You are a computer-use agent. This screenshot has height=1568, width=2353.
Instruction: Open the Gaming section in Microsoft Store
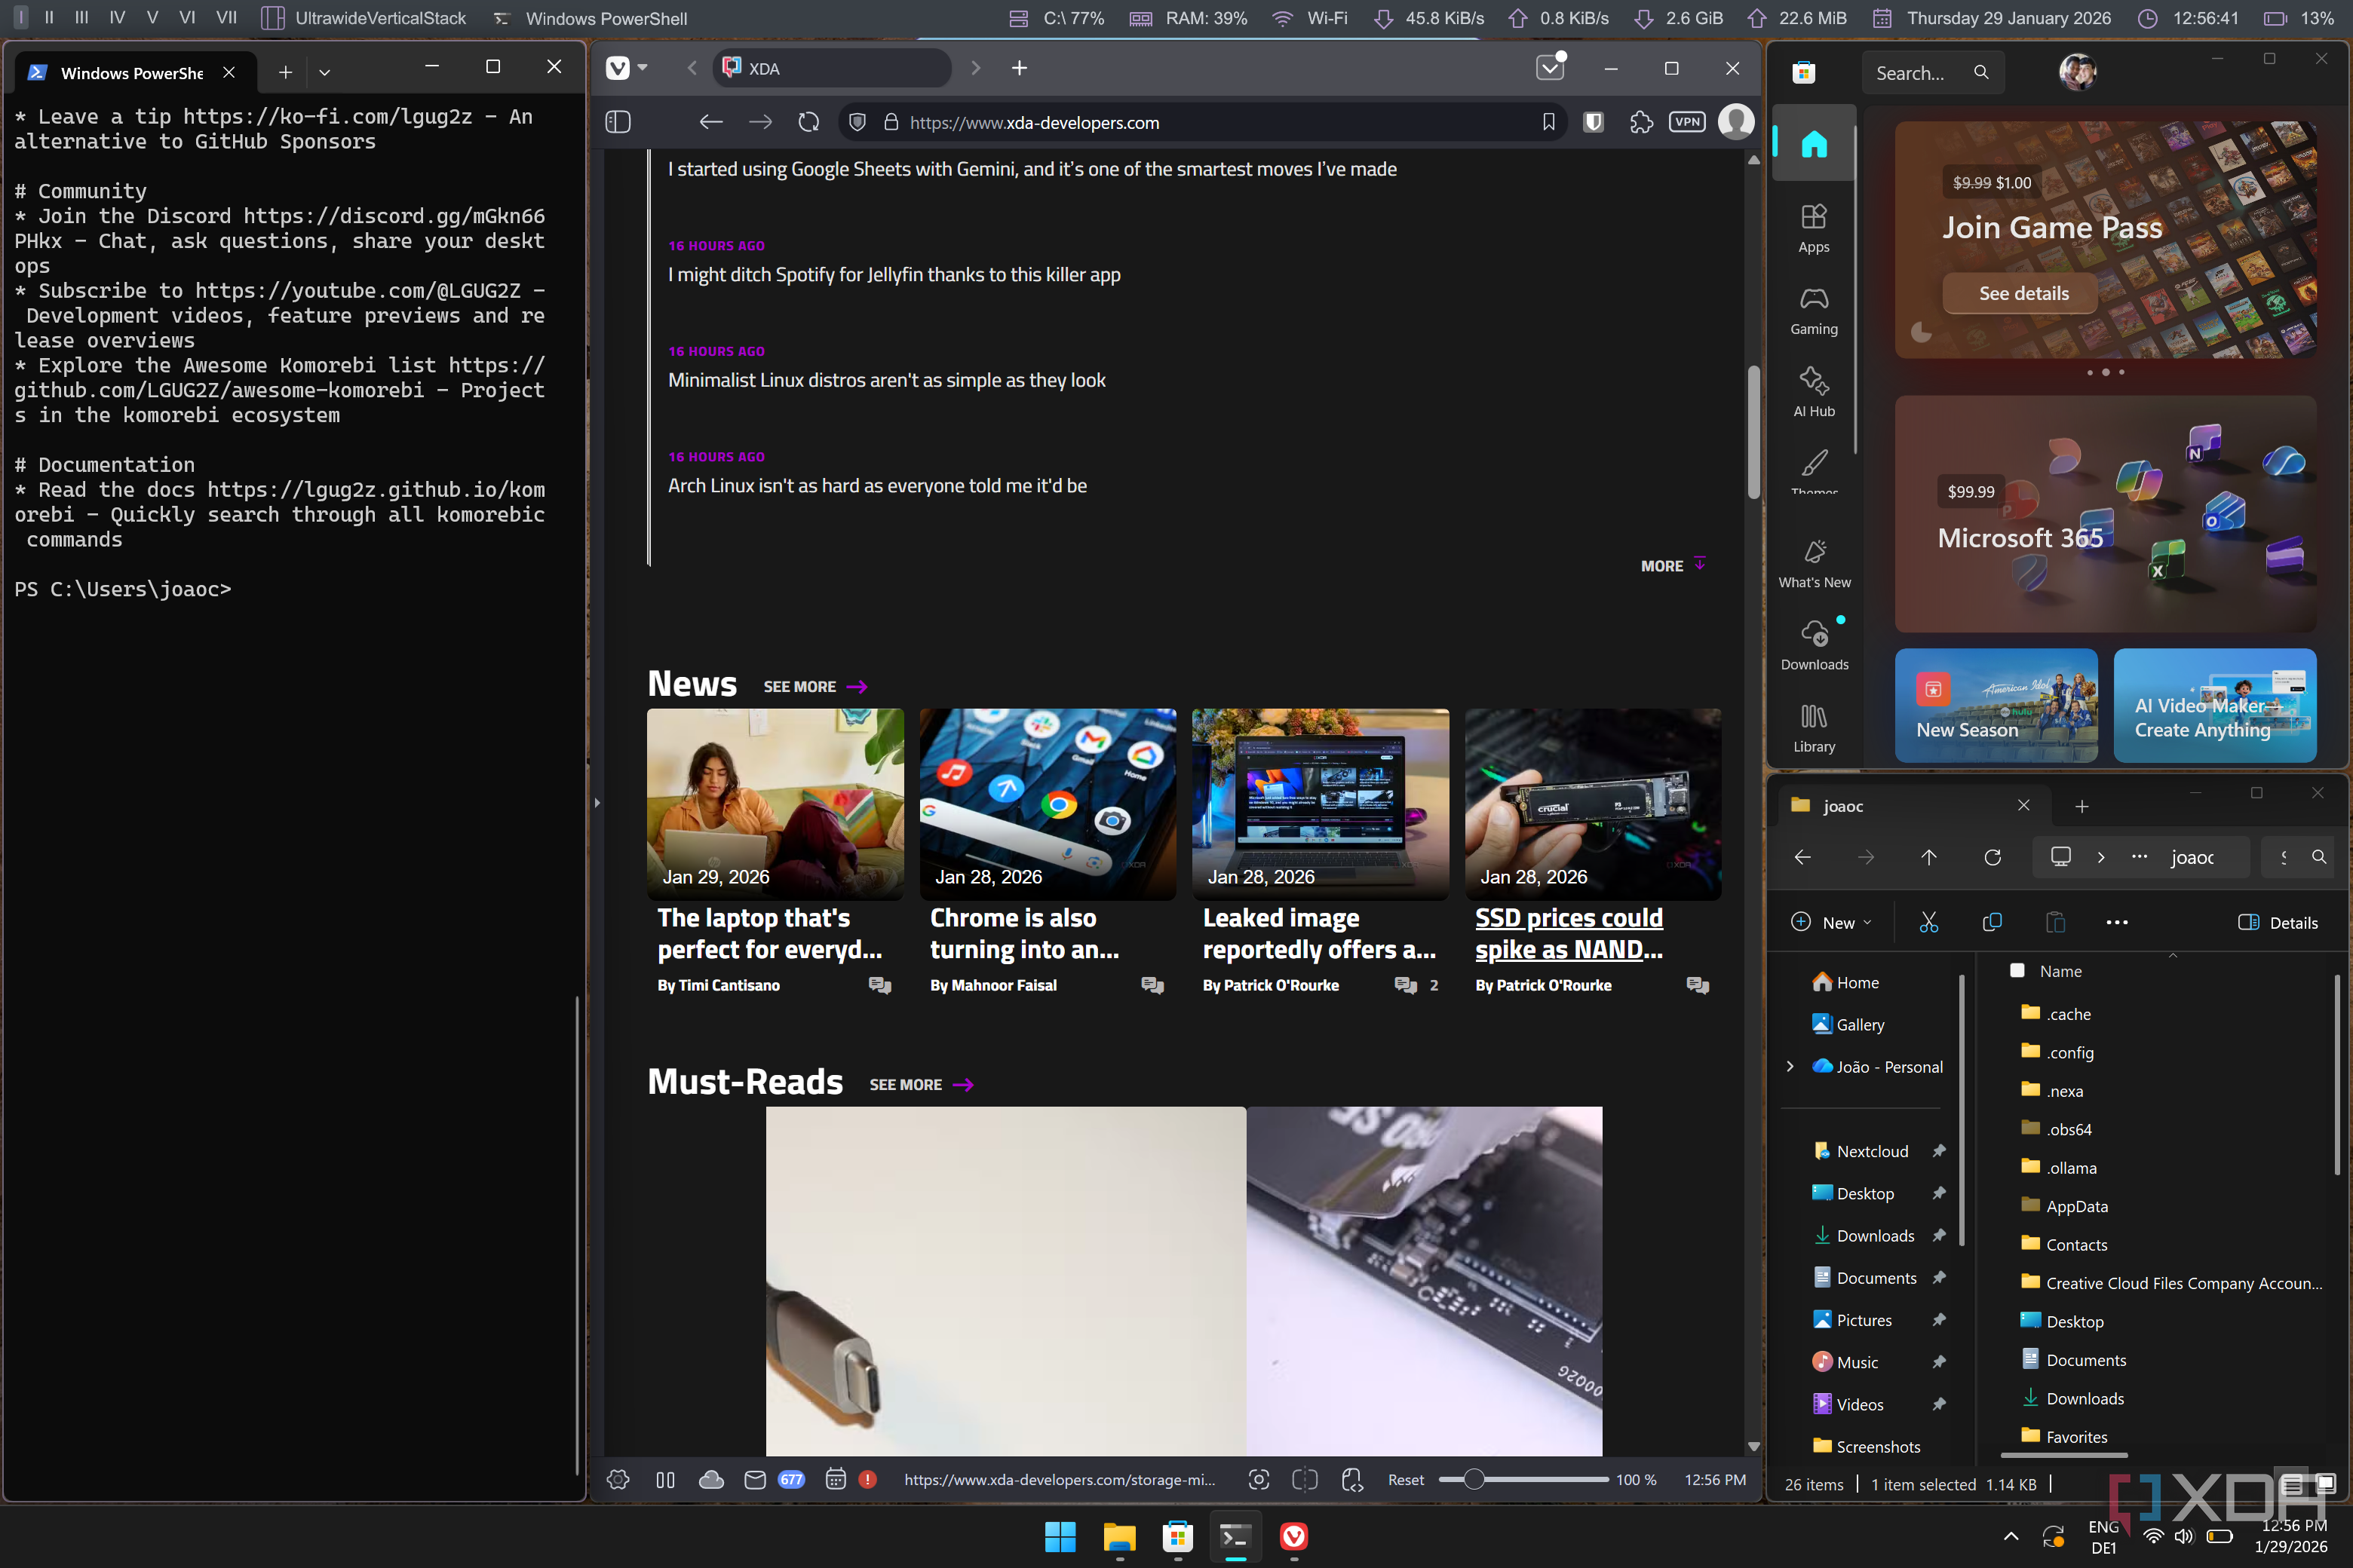tap(1813, 310)
